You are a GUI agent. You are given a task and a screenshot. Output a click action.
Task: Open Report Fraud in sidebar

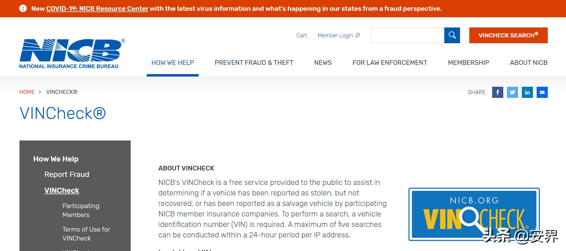click(67, 174)
